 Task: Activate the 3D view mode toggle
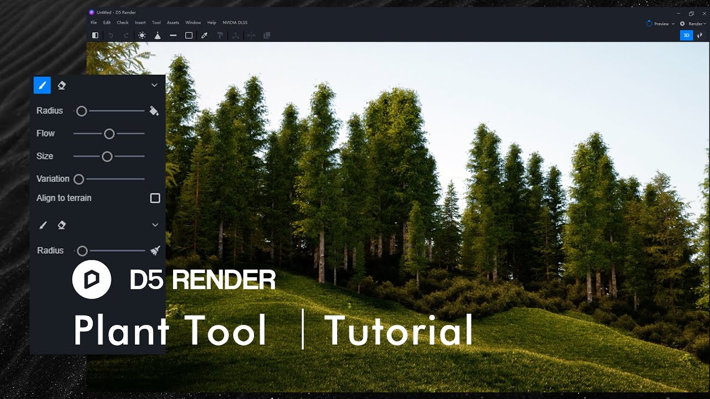coord(686,35)
